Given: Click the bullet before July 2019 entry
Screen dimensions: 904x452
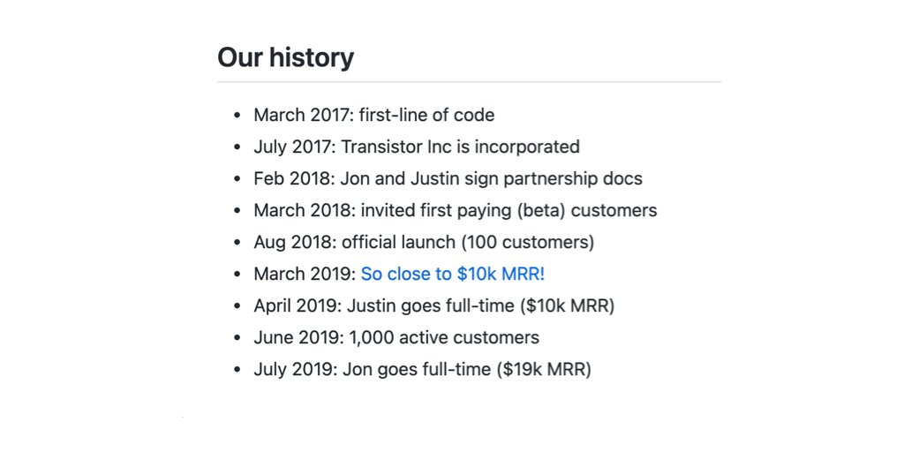Looking at the screenshot, I should click(237, 371).
